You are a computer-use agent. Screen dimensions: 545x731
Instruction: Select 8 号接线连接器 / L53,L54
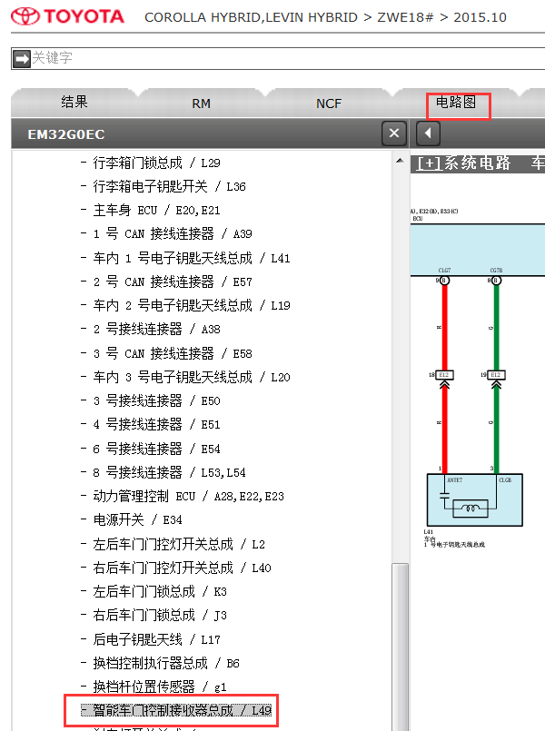pos(169,472)
